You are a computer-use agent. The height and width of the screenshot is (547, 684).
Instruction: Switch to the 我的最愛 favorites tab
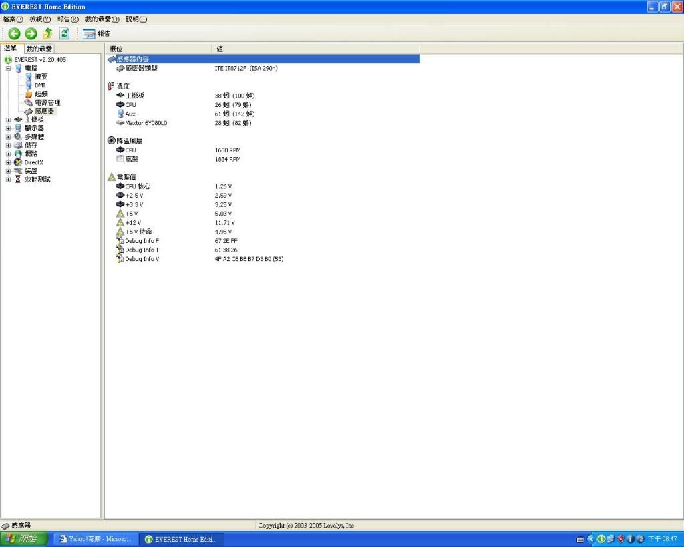pos(39,49)
